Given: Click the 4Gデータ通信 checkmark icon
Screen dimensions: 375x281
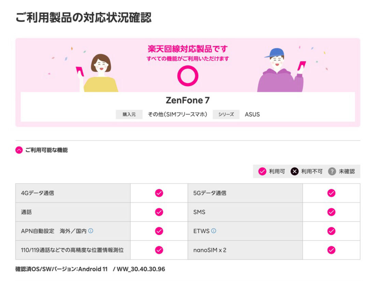Looking at the screenshot, I should click(x=159, y=193).
